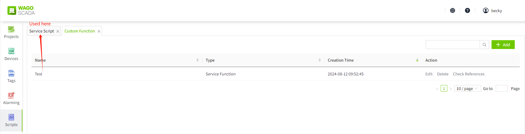The height and width of the screenshot is (134, 525).
Task: Expand the 10 / page dropdown
Action: pyautogui.click(x=467, y=89)
